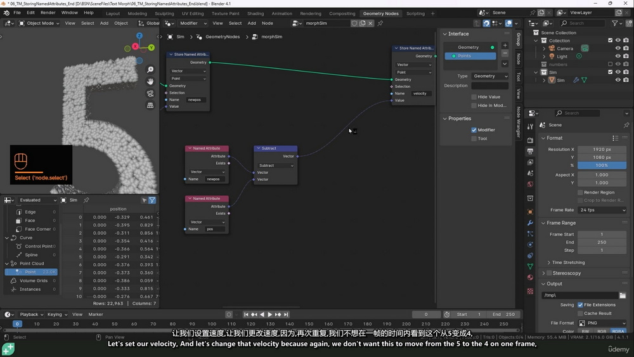The width and height of the screenshot is (634, 357).
Task: Uncheck the Modifier property checkbox
Action: click(474, 130)
